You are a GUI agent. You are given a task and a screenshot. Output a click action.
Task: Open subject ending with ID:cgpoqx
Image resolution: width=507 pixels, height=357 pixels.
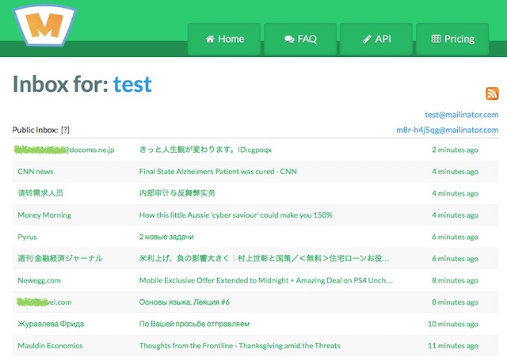[205, 150]
